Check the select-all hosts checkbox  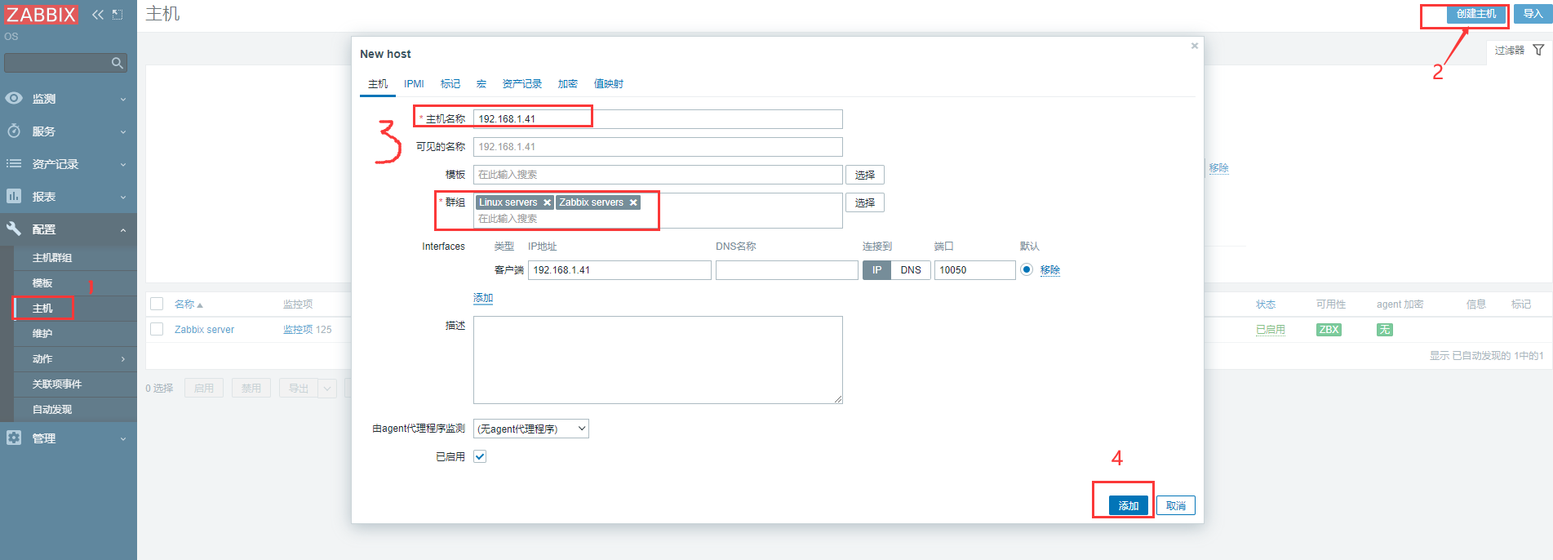pyautogui.click(x=157, y=304)
